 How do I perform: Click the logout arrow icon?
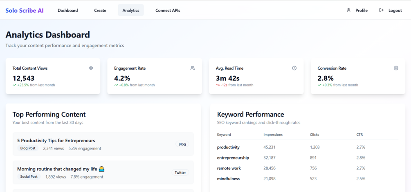[382, 10]
